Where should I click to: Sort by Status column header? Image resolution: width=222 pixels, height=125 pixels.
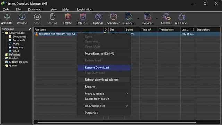[132, 30]
